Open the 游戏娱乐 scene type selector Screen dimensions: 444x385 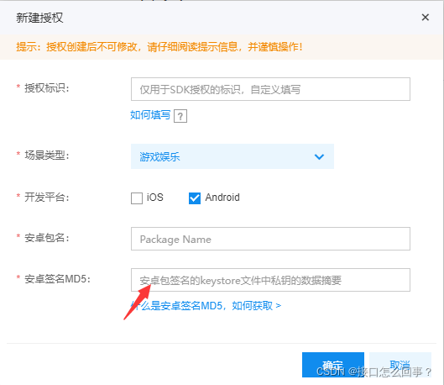(x=232, y=156)
